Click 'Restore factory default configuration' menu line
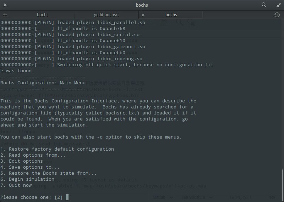 [x=57, y=149]
